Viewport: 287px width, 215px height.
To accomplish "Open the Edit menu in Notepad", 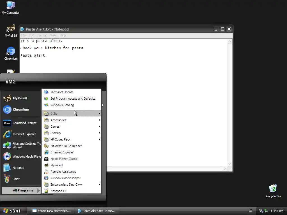I will click(31, 35).
